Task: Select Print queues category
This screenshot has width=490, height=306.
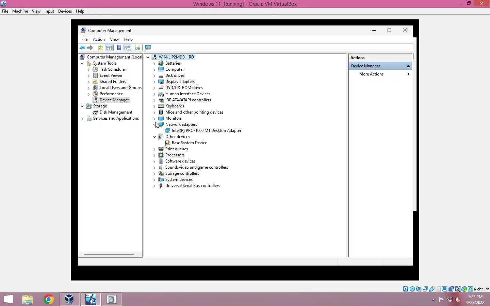Action: [x=177, y=149]
